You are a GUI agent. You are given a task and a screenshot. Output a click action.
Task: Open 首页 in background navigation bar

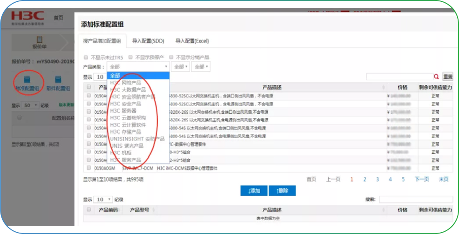[58, 18]
